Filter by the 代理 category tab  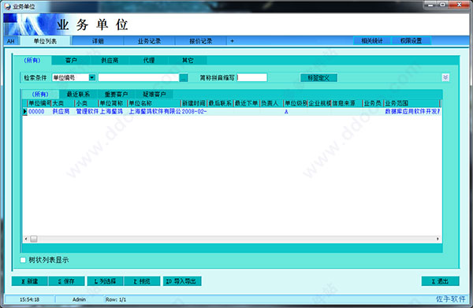pos(149,61)
